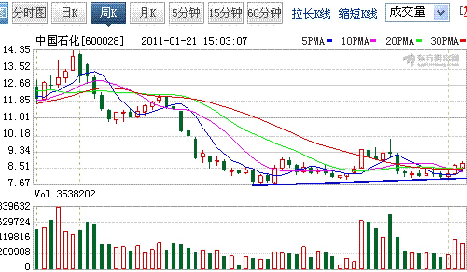Image resolution: width=467 pixels, height=272 pixels.
Task: Click the 10PMA magenta legend swatch
Action: click(x=373, y=41)
